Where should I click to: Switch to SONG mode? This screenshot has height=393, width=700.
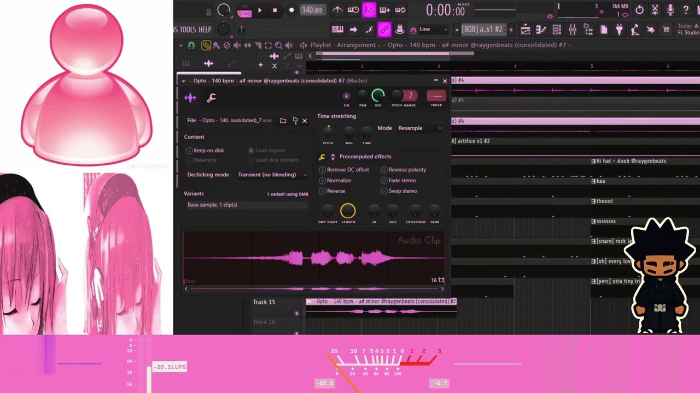click(x=244, y=14)
